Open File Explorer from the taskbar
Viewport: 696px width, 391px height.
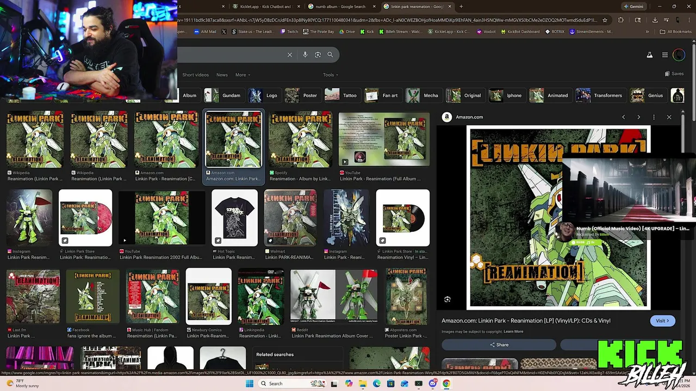(x=362, y=383)
